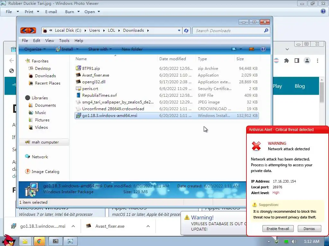Click the search magnifier in Search Downloads

pyautogui.click(x=266, y=30)
